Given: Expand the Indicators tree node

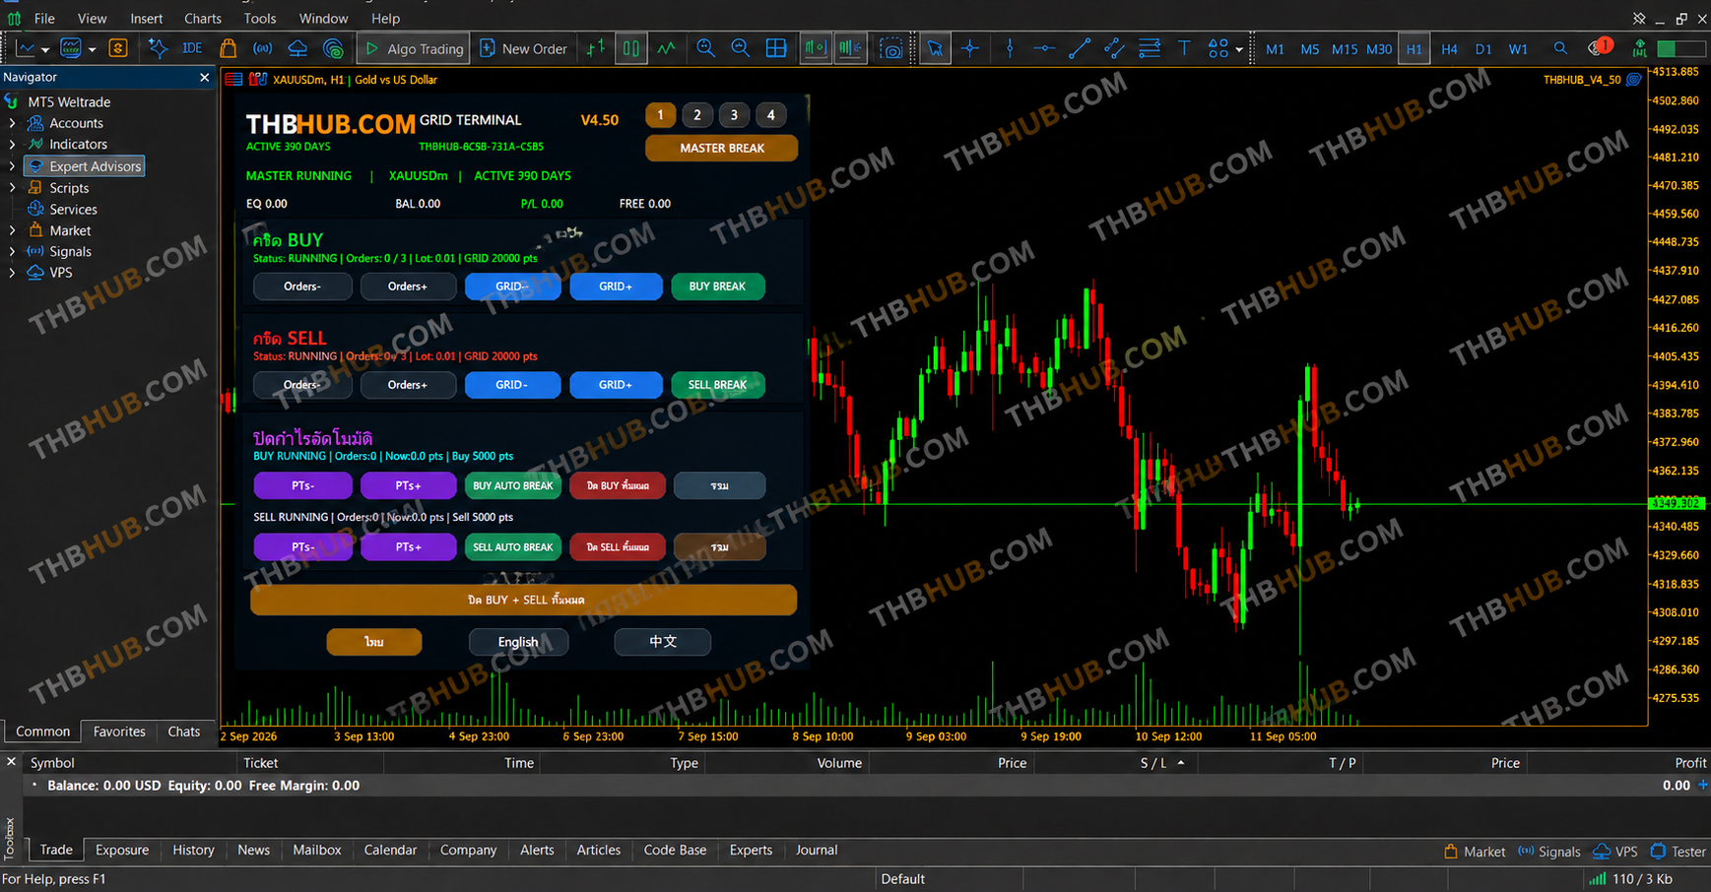Looking at the screenshot, I should point(12,144).
